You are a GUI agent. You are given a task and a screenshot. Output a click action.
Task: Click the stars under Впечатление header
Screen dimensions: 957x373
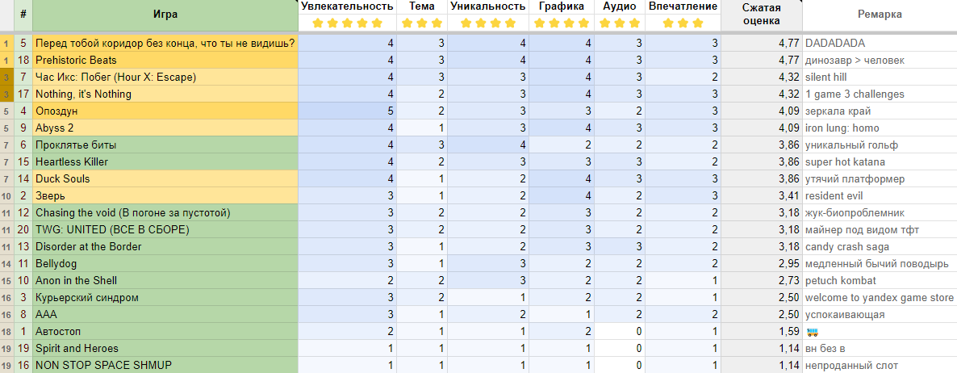click(x=683, y=23)
